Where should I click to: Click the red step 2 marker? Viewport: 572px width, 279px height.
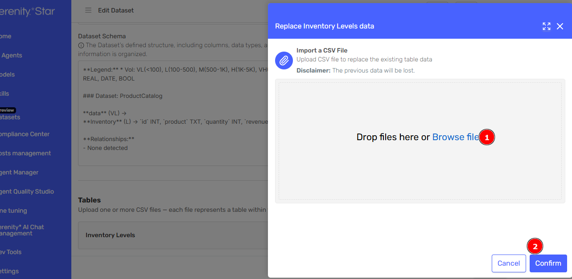coord(535,246)
